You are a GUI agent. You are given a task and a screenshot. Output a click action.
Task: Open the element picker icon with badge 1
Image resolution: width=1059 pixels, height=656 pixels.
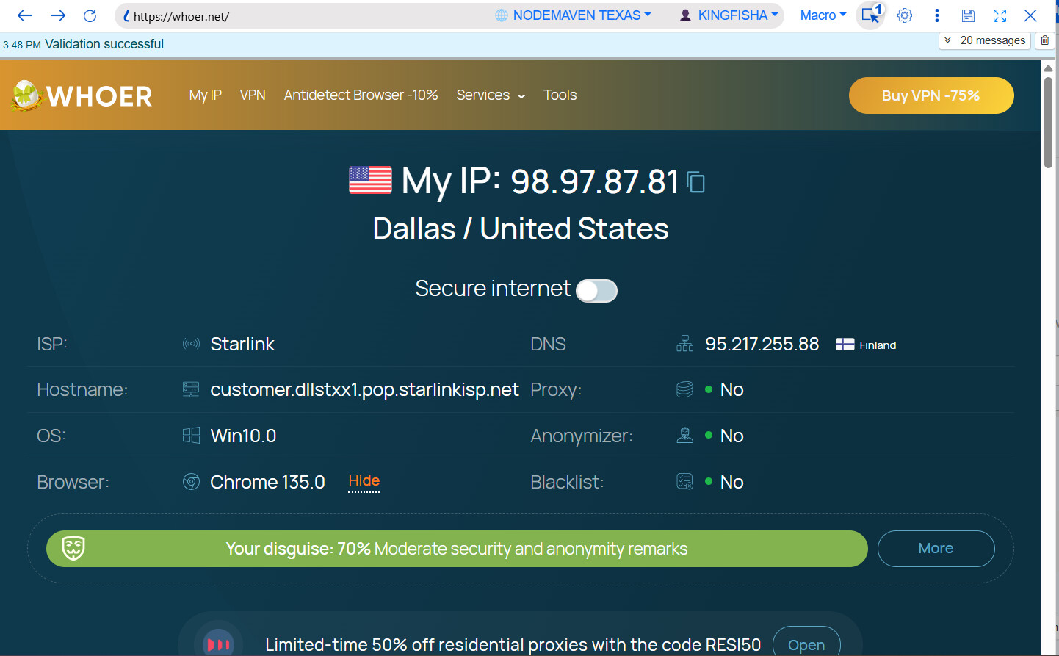(871, 15)
